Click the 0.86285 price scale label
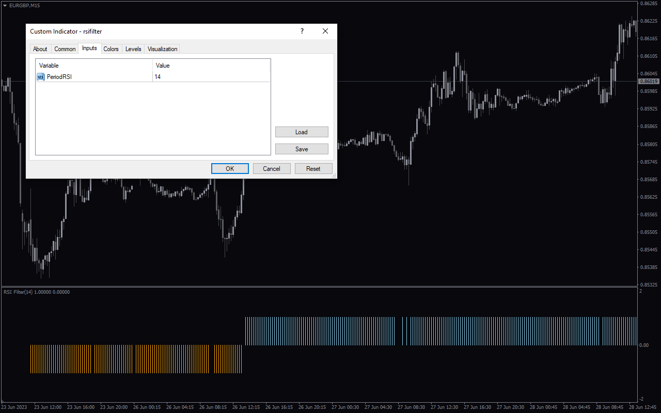The height and width of the screenshot is (413, 661). (649, 4)
